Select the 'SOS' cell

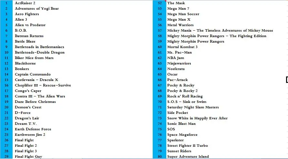[x=171, y=129]
